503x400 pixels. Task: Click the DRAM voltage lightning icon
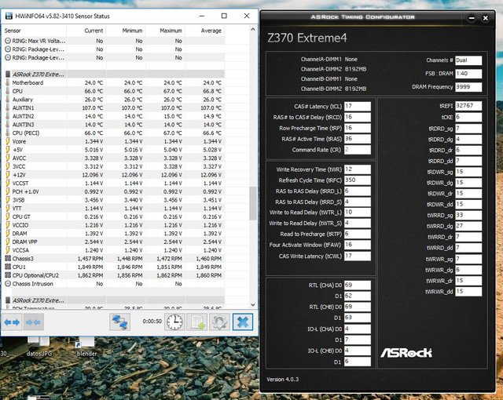coord(8,233)
